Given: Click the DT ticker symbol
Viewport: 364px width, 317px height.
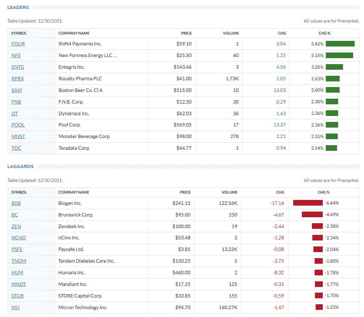Looking at the screenshot, I should click(15, 114).
